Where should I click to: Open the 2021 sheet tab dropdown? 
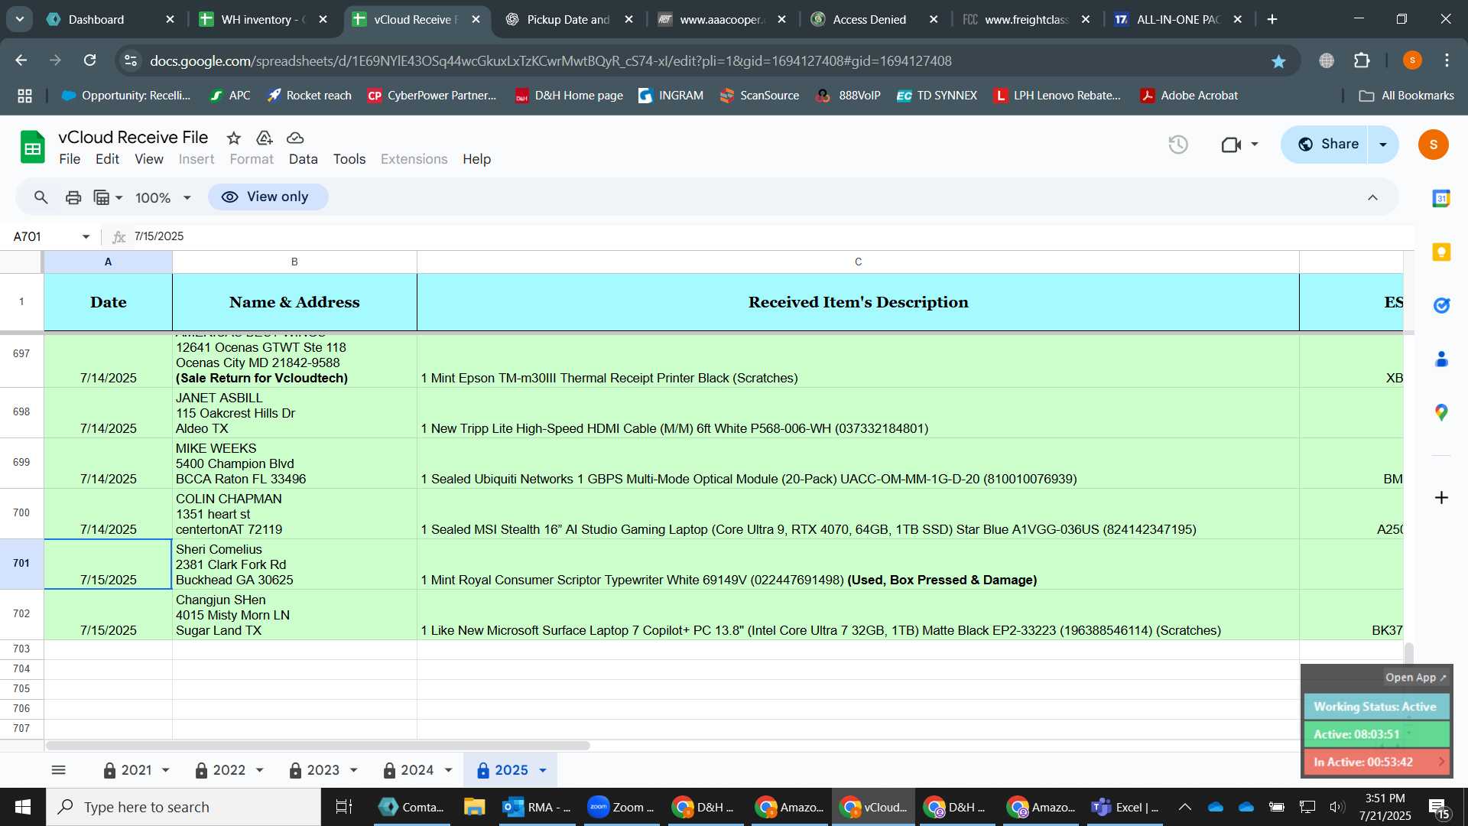pyautogui.click(x=166, y=770)
